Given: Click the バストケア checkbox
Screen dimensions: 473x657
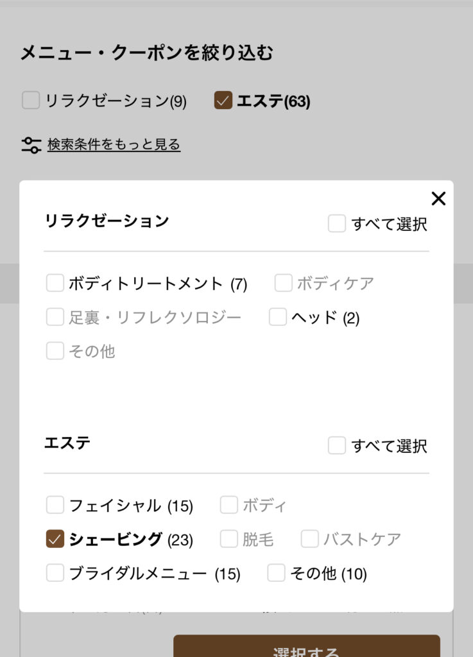Looking at the screenshot, I should (x=310, y=540).
